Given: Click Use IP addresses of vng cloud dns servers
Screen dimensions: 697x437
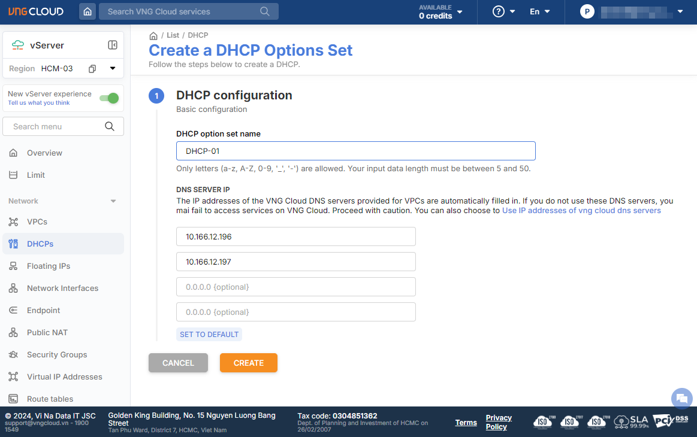Looking at the screenshot, I should (581, 211).
